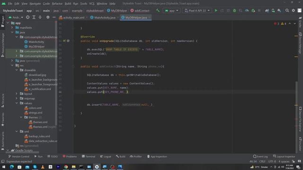The image size is (303, 170).
Task: Open the Logcat tool window
Action: [x=106, y=156]
